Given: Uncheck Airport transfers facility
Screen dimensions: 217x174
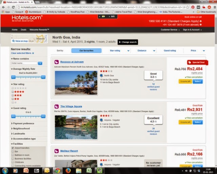Looking at the screenshot, I should click(13, 148).
